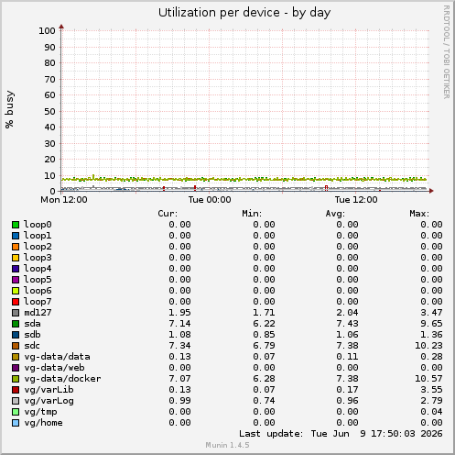Select the vg/home legend label
Viewport: 455px width, 455px height.
43,423
